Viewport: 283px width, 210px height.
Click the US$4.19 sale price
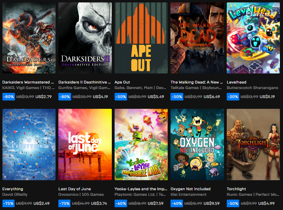coord(100,97)
